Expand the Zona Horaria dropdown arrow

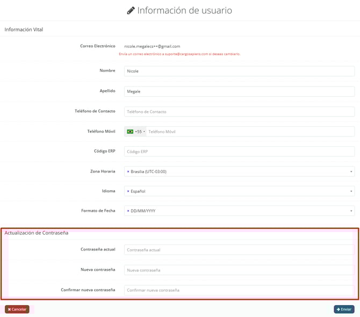click(351, 172)
